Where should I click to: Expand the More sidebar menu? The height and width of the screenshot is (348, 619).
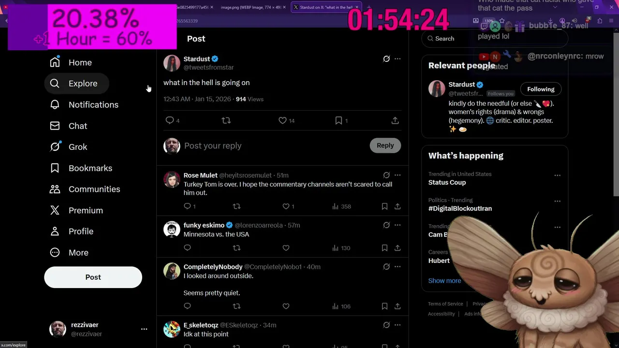[69, 253]
